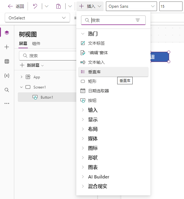
Task: Expand the 显示 category
Action: point(83,119)
